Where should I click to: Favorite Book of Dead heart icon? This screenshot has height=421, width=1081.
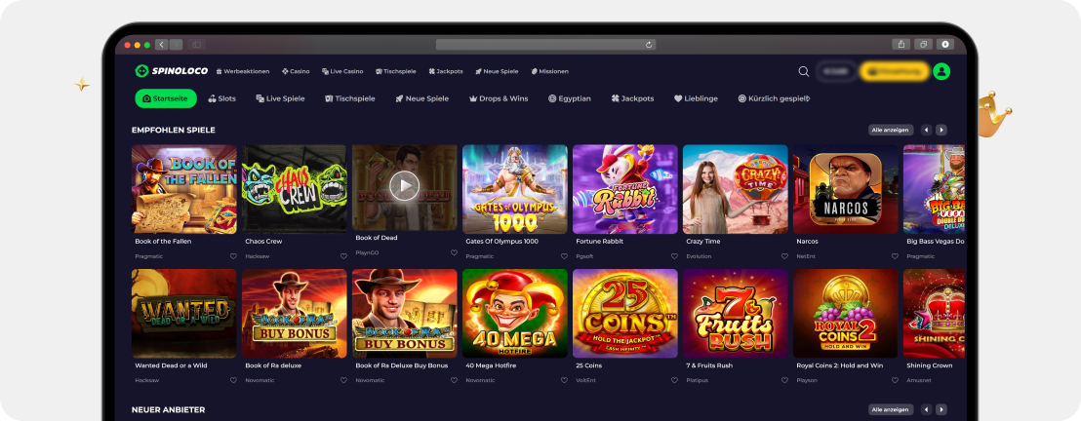pos(454,252)
